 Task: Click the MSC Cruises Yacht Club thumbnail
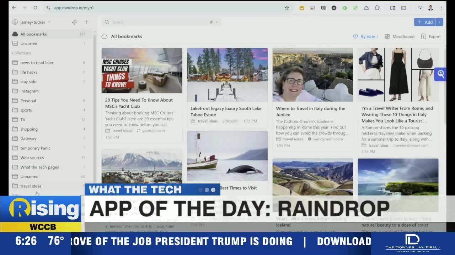click(x=141, y=71)
